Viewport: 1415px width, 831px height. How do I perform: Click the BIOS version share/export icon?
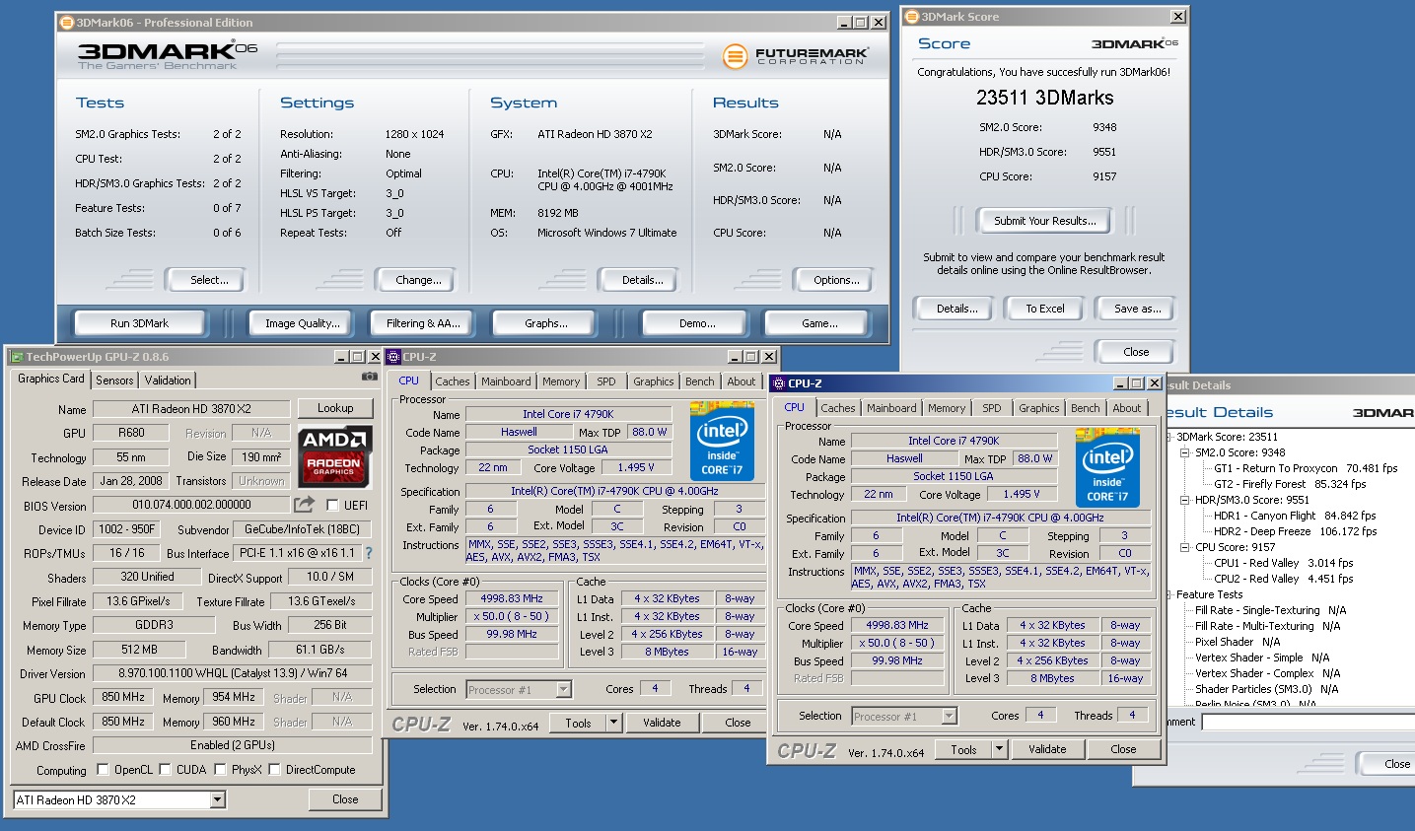point(304,504)
